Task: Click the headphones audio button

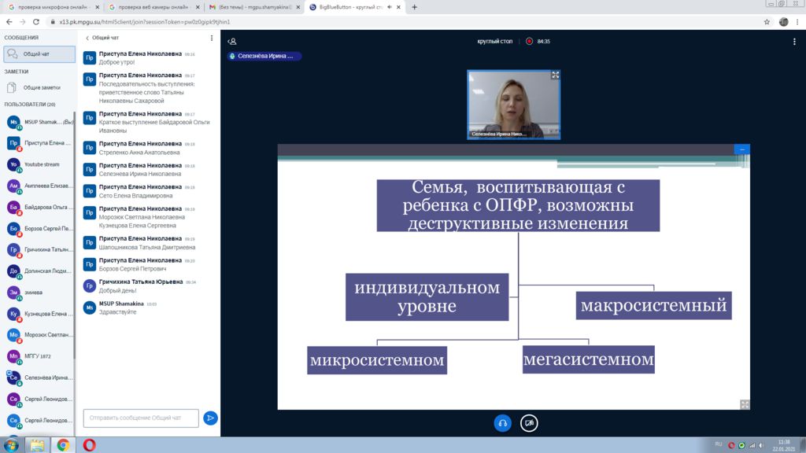Action: coord(502,423)
